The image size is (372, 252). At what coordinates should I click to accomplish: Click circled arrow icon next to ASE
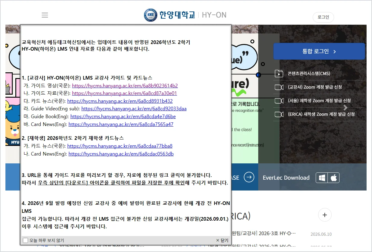[249, 177]
